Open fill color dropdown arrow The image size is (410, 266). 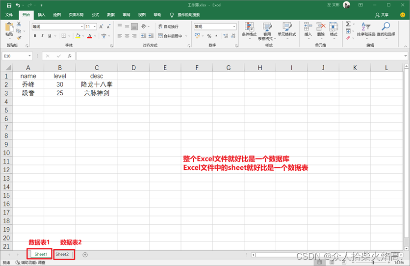tap(83, 36)
